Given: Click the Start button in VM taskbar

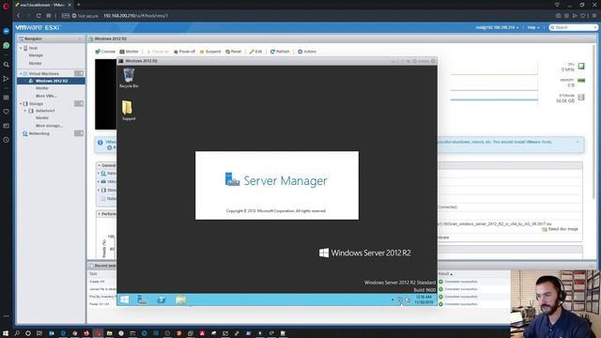Looking at the screenshot, I should tap(124, 300).
